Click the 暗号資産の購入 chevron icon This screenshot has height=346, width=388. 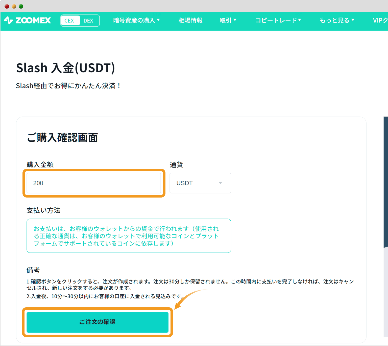tap(159, 20)
